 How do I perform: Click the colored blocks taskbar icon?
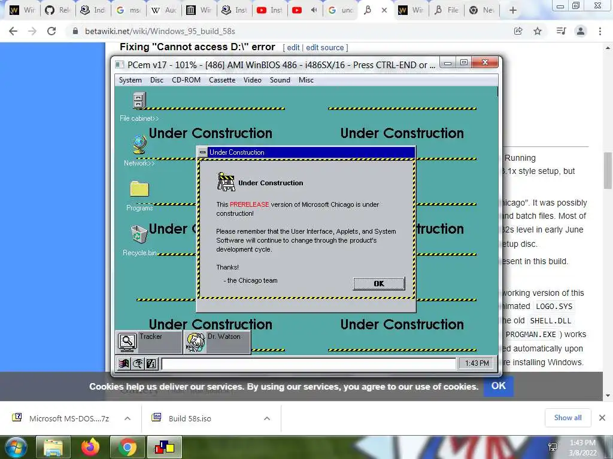165,447
